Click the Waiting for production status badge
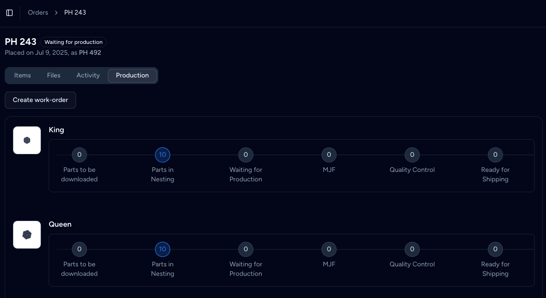 [x=73, y=42]
